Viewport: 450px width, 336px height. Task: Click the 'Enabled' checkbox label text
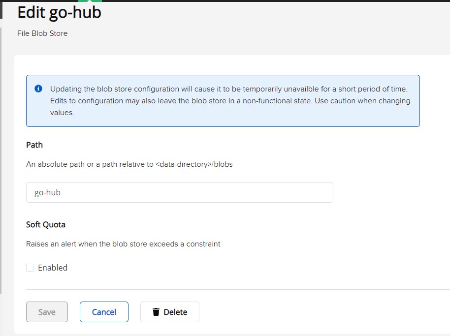(53, 268)
